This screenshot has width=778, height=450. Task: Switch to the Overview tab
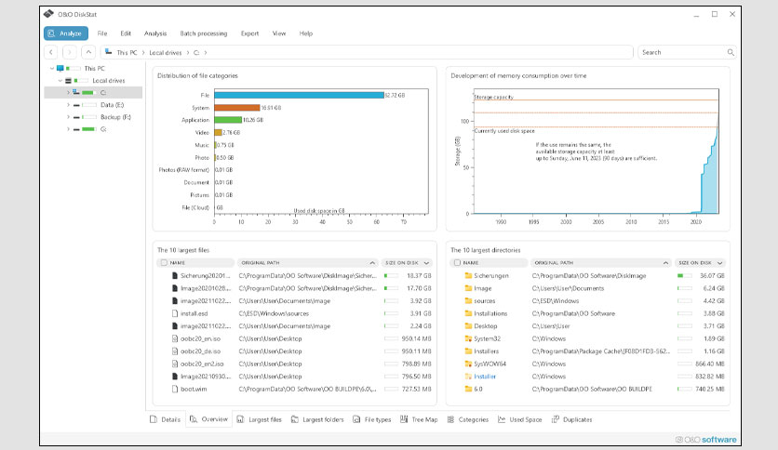click(208, 419)
